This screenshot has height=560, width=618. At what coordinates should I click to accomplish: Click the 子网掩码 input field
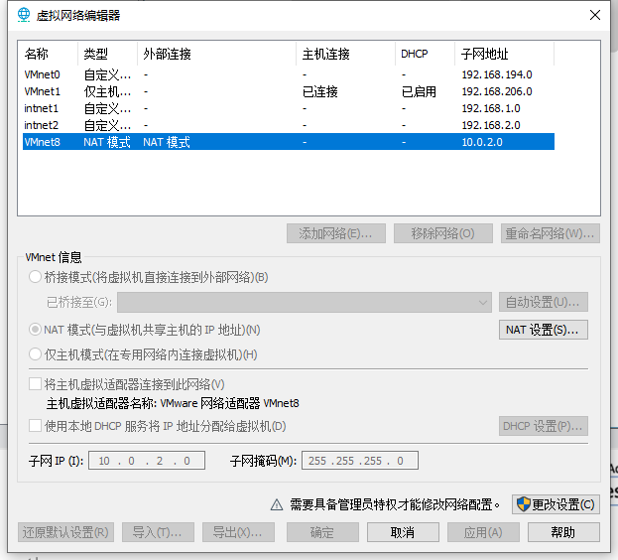pos(360,461)
